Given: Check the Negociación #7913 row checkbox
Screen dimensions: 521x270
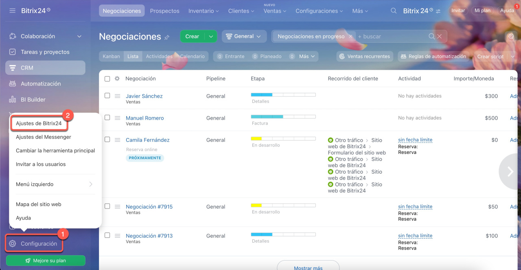Looking at the screenshot, I should (107, 235).
